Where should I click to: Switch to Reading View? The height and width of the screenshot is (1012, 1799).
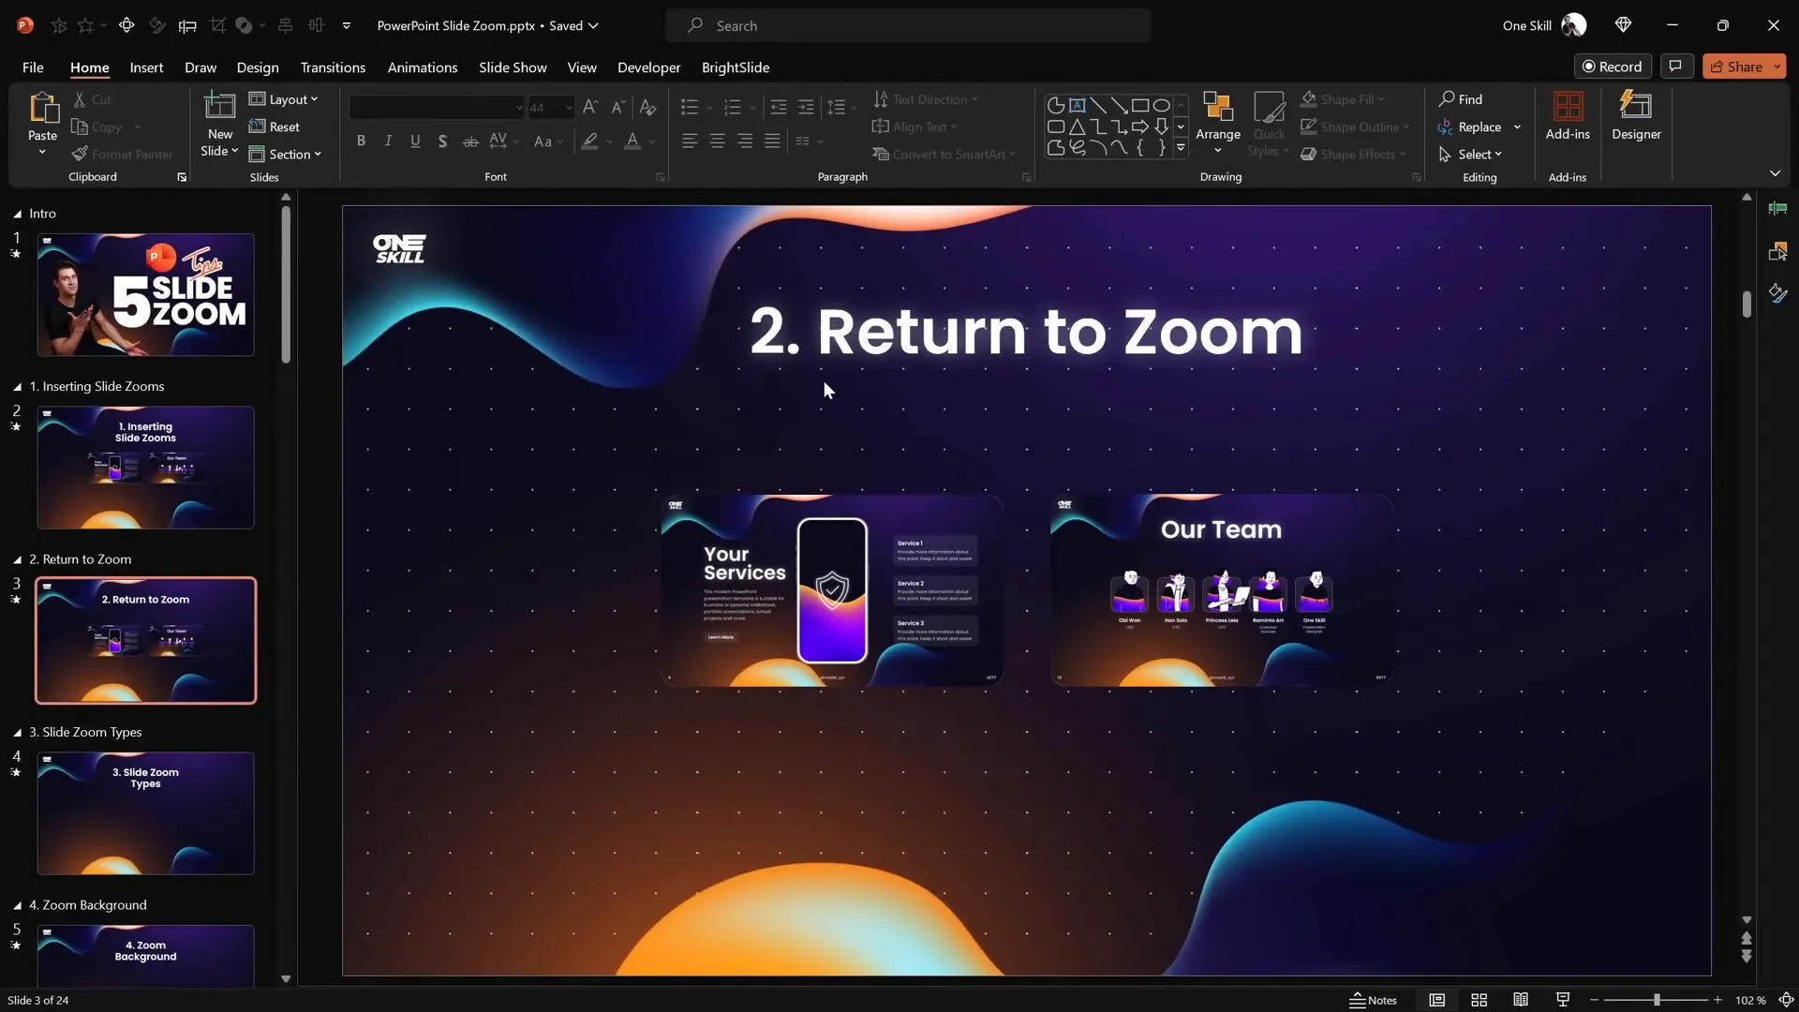point(1521,1000)
